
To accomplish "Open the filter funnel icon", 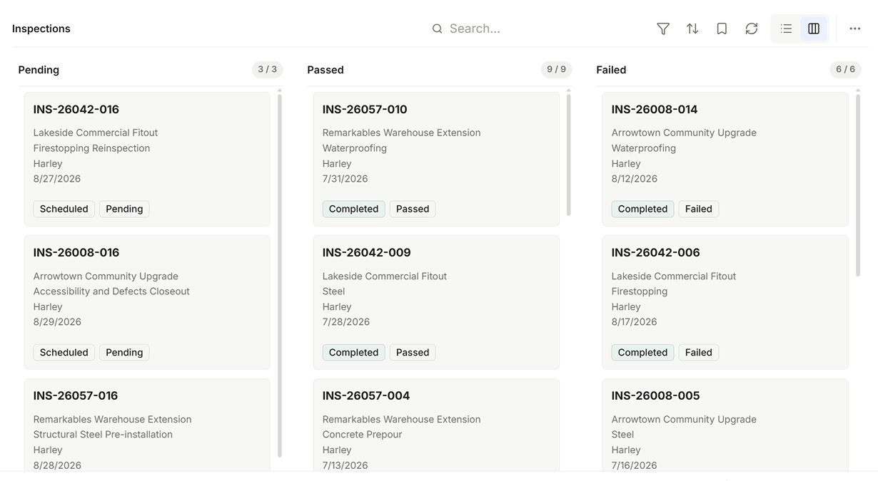I will pyautogui.click(x=663, y=29).
